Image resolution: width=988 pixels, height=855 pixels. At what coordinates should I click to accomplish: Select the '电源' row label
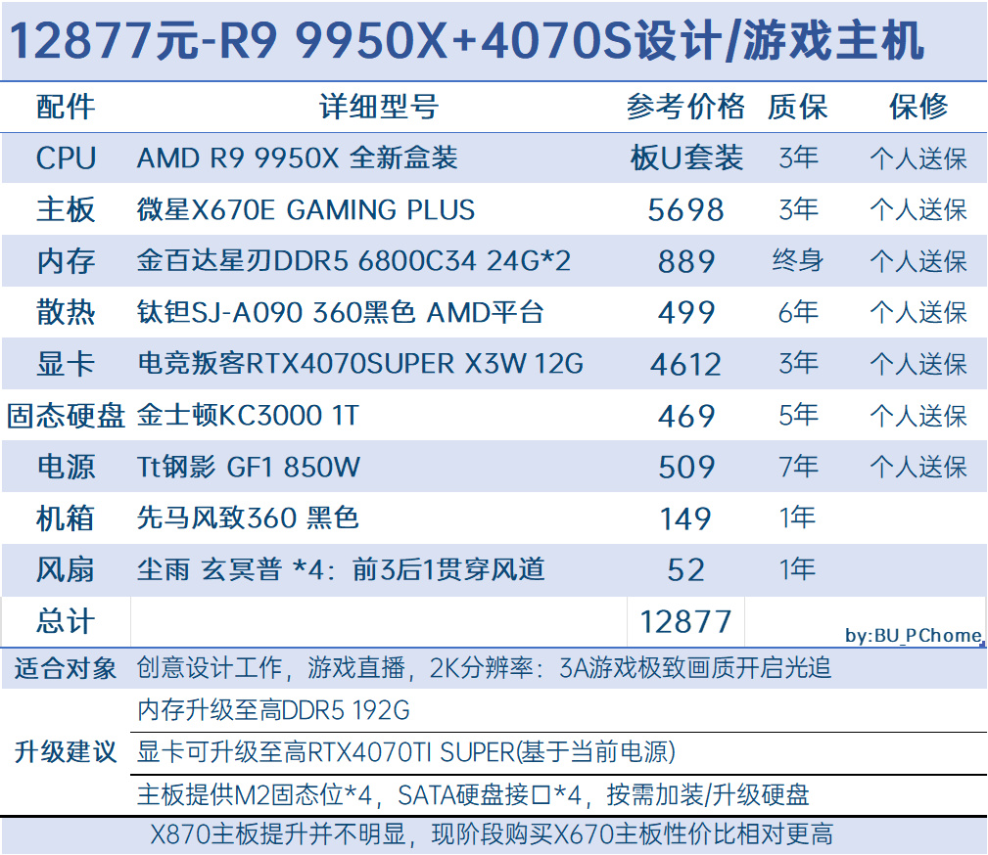click(66, 468)
